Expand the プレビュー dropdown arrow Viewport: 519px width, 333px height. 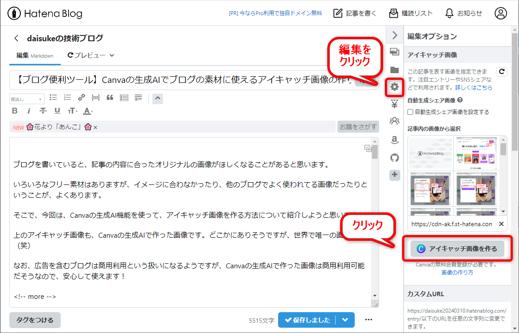[112, 55]
